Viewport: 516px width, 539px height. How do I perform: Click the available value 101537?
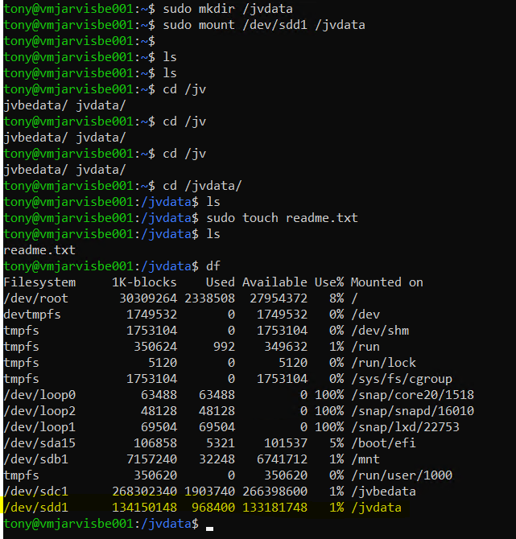[286, 443]
